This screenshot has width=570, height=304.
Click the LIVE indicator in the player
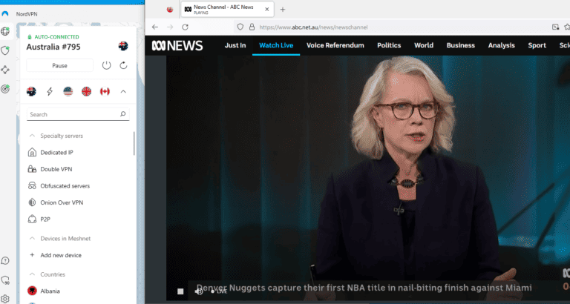219,291
